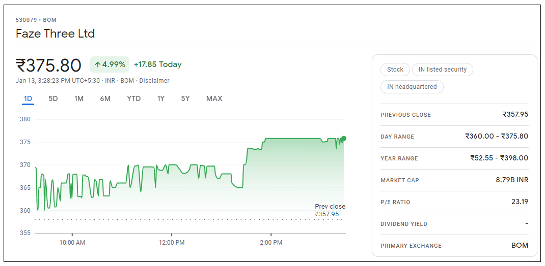Click the BOM primary exchange value
Image resolution: width=545 pixels, height=266 pixels.
pos(520,245)
